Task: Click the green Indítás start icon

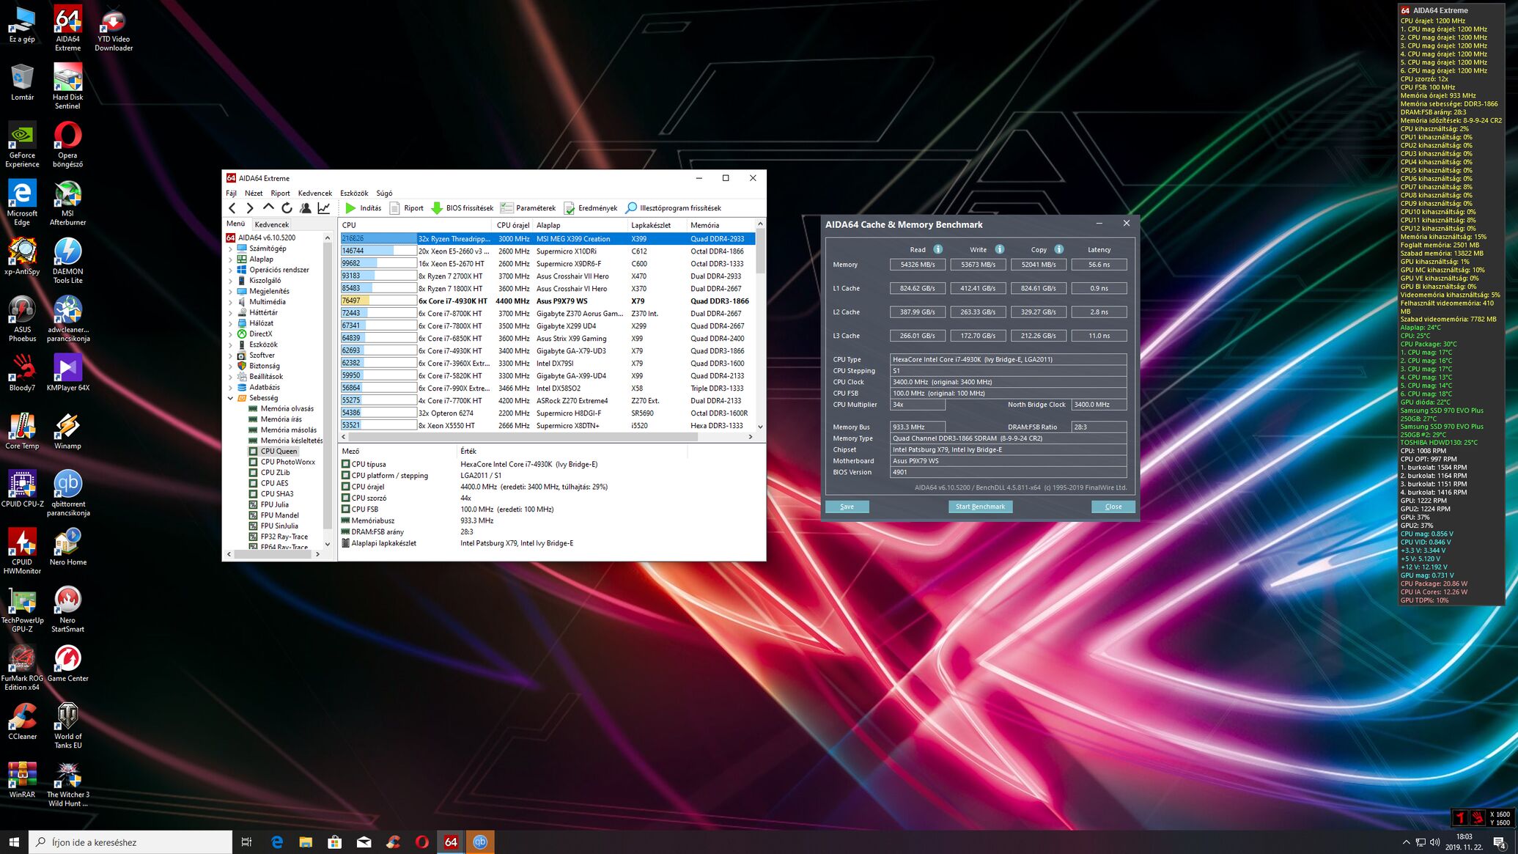Action: tap(350, 208)
